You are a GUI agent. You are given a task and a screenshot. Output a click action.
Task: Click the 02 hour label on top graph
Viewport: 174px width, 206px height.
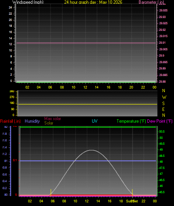pos(27,87)
